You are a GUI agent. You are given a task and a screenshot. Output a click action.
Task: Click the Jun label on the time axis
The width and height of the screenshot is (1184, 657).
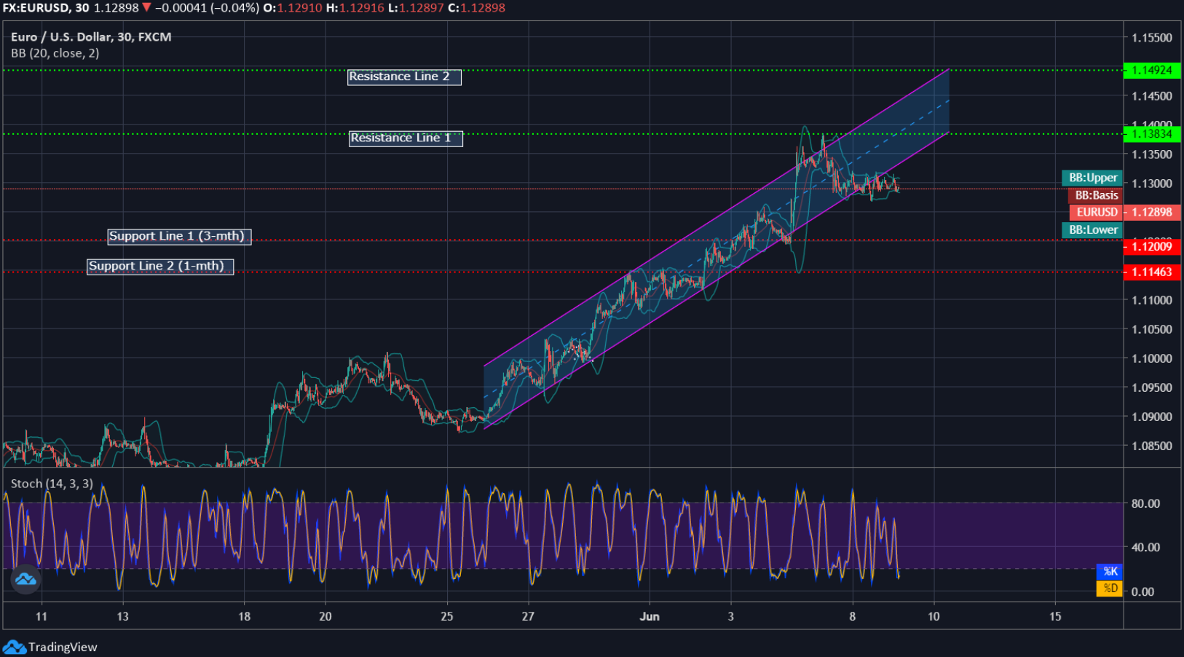pos(650,616)
